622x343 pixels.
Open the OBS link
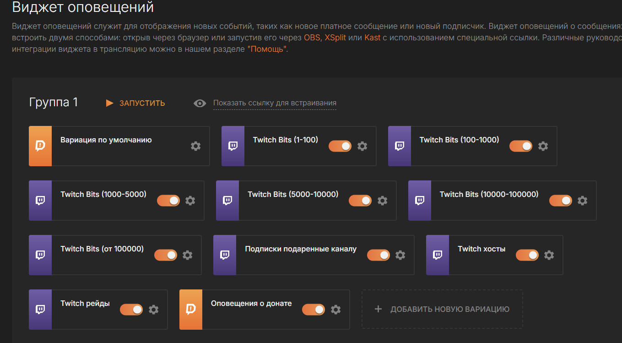click(x=313, y=38)
